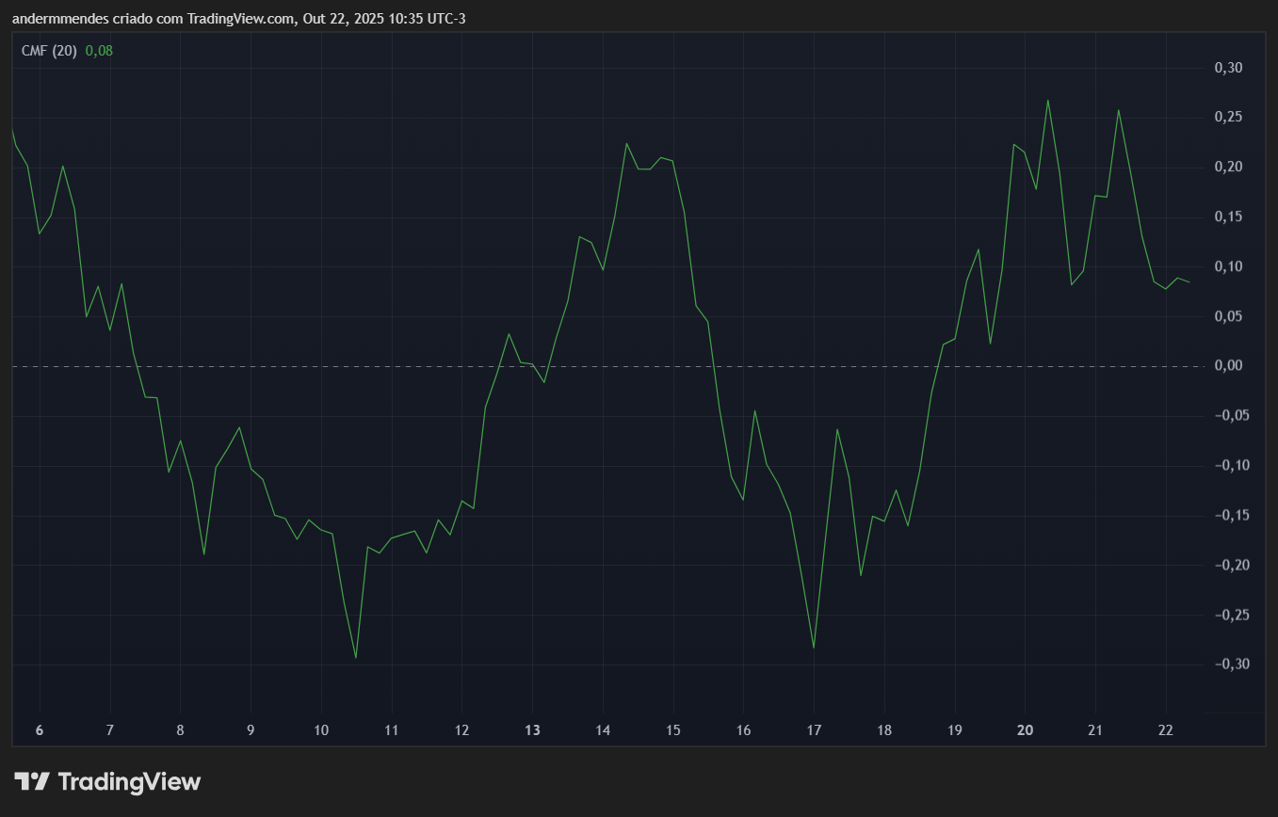Click the lowest CMF trough after date 10

point(356,658)
